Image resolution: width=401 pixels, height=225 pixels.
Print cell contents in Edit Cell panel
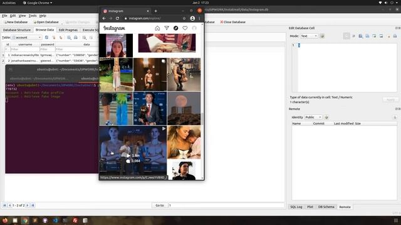tap(395, 36)
